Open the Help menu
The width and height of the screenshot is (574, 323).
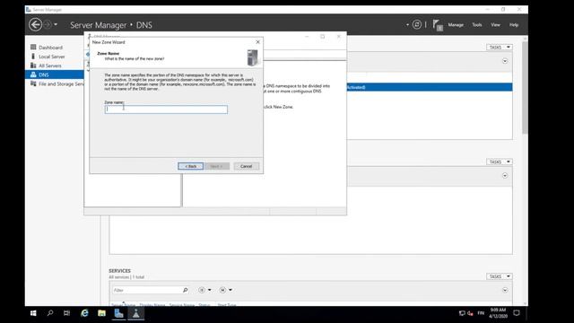pos(514,25)
